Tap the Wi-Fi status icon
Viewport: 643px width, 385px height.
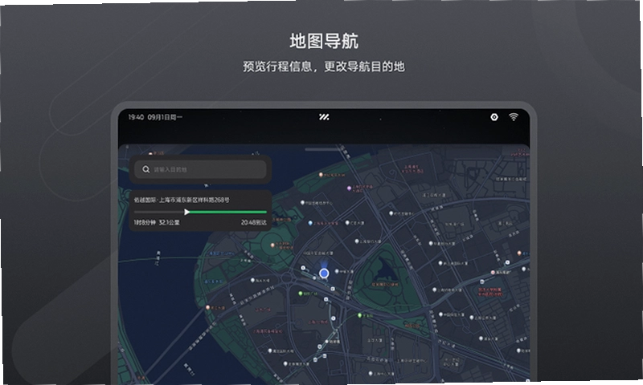[x=513, y=117]
